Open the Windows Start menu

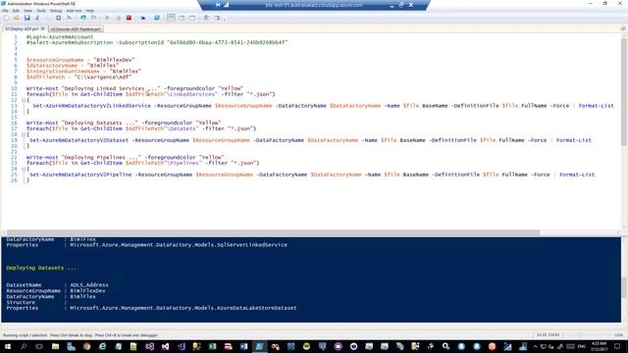pos(8,346)
